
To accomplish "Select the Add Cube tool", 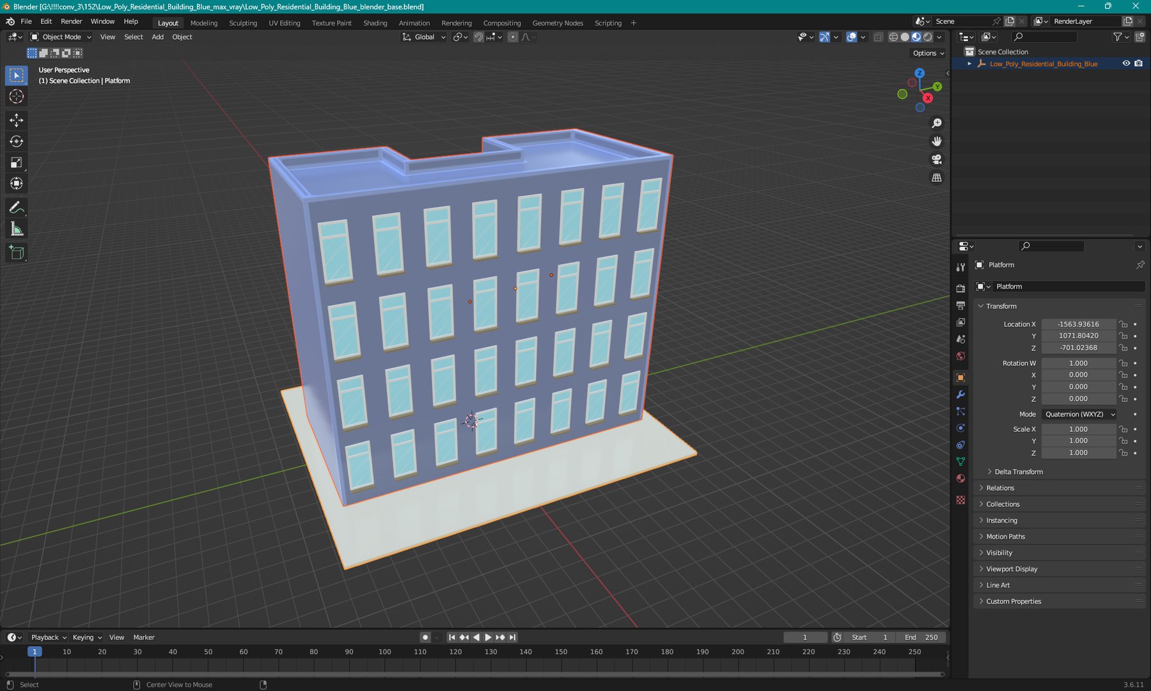I will pyautogui.click(x=17, y=253).
